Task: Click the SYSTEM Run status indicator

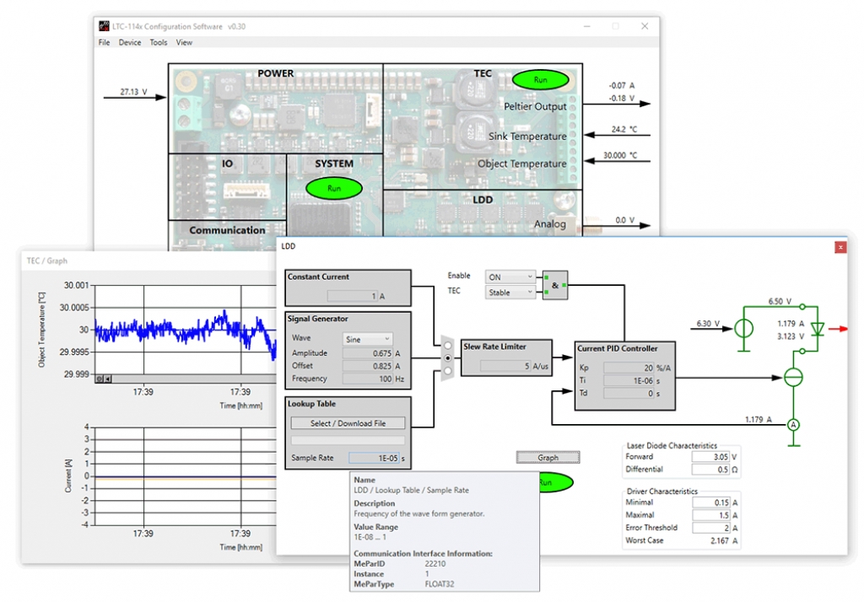Action: (x=334, y=189)
